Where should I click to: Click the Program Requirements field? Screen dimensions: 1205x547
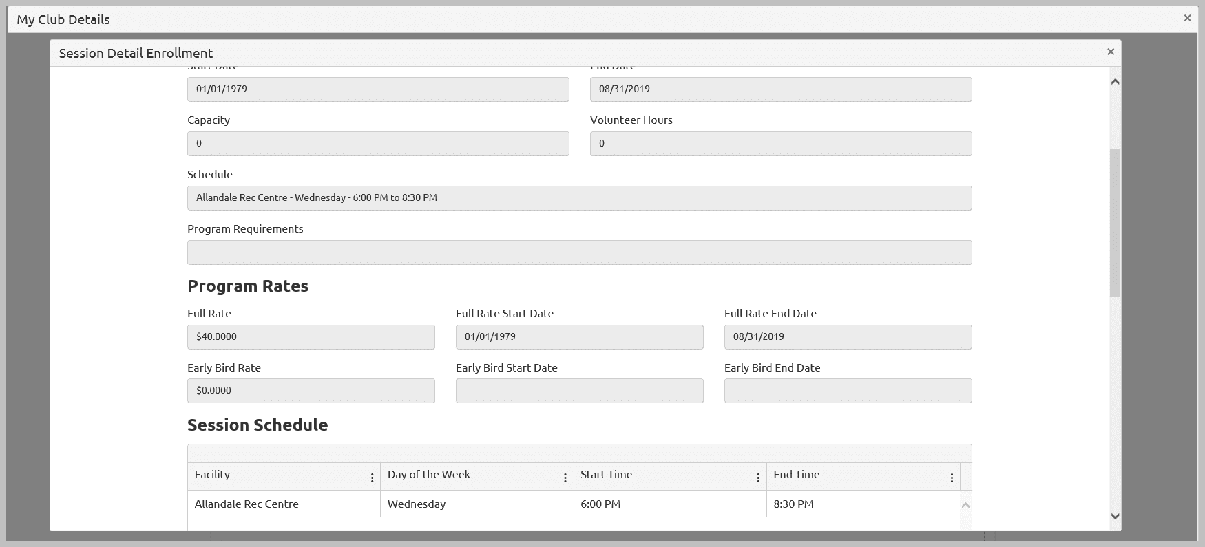tap(580, 253)
